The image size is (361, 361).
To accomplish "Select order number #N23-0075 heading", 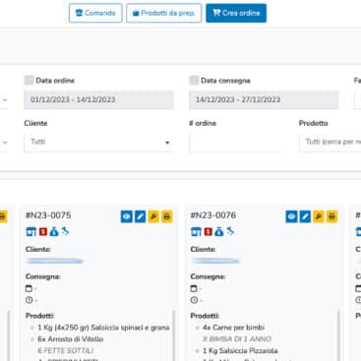I will pos(48,215).
